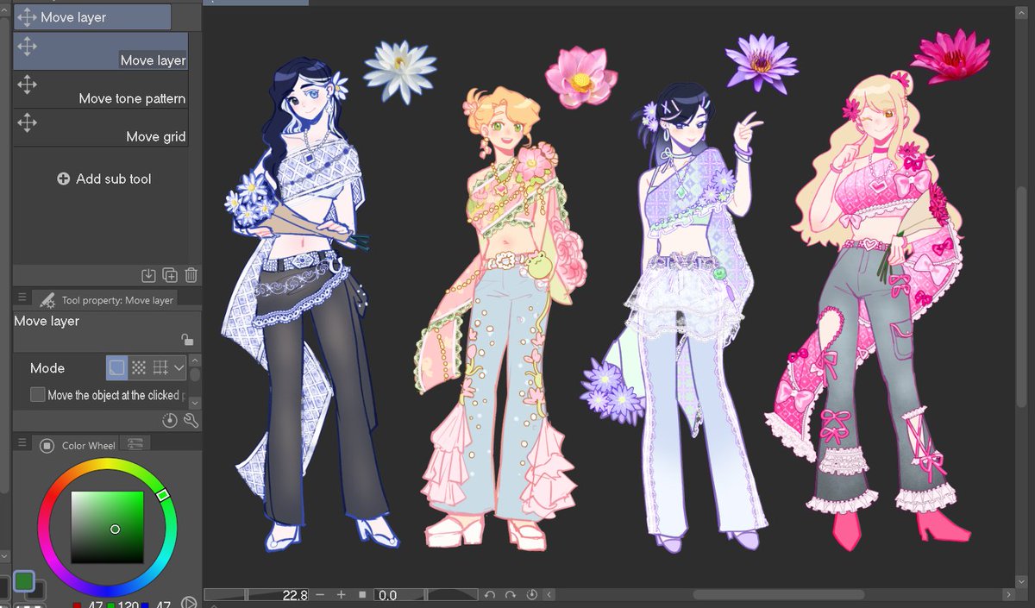
Task: Click horizontal scrollbar left arrow
Action: coord(549,595)
